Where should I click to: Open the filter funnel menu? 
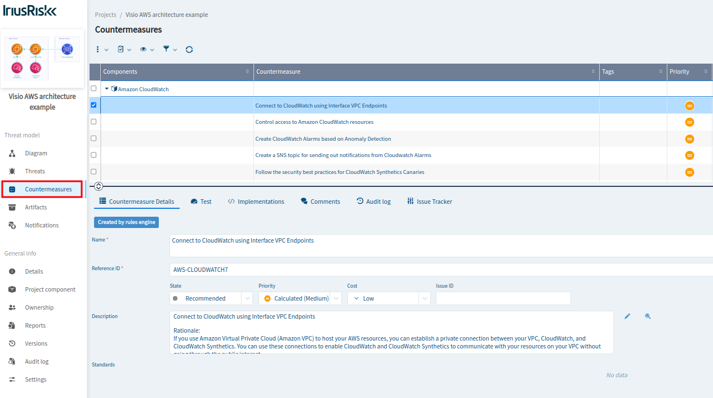coord(170,50)
